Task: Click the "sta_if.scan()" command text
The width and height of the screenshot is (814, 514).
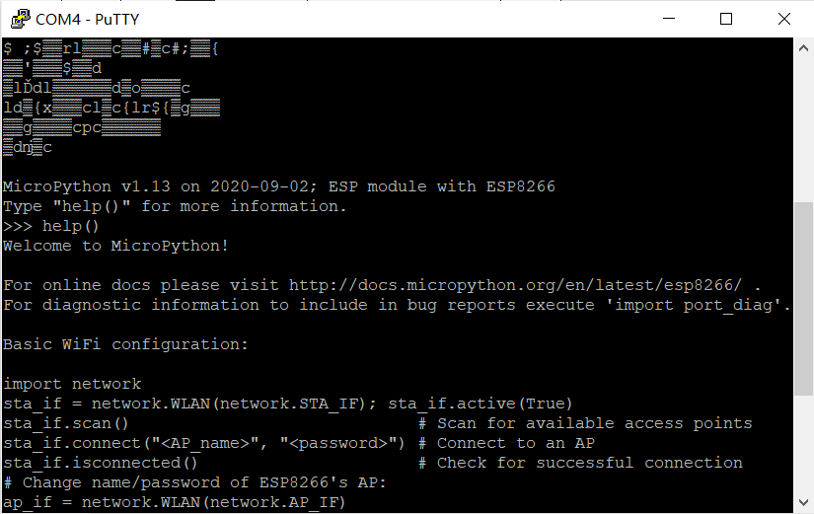Action: pyautogui.click(x=66, y=423)
